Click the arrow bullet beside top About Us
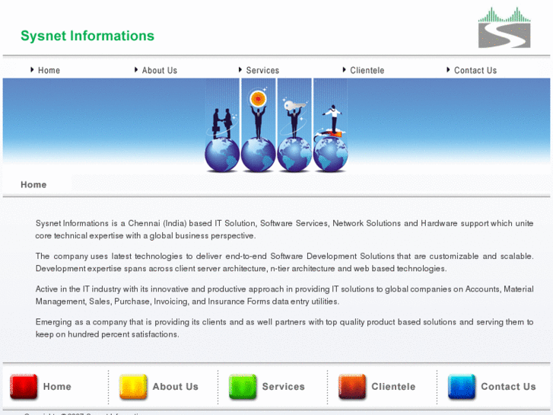Viewport: 553px width, 415px height. tap(136, 69)
